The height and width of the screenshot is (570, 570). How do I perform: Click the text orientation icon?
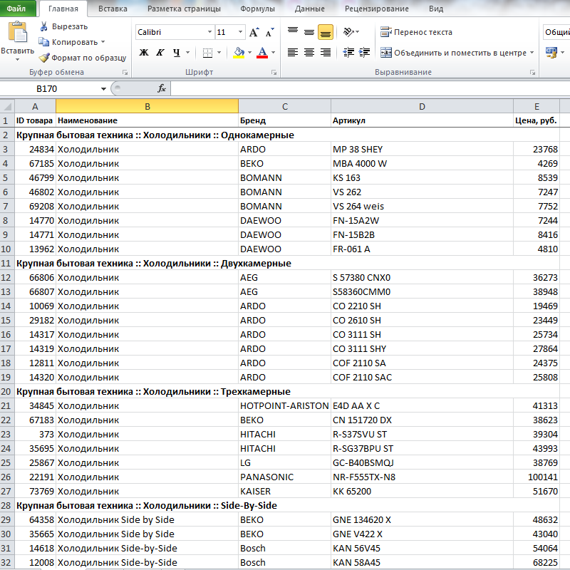point(348,32)
